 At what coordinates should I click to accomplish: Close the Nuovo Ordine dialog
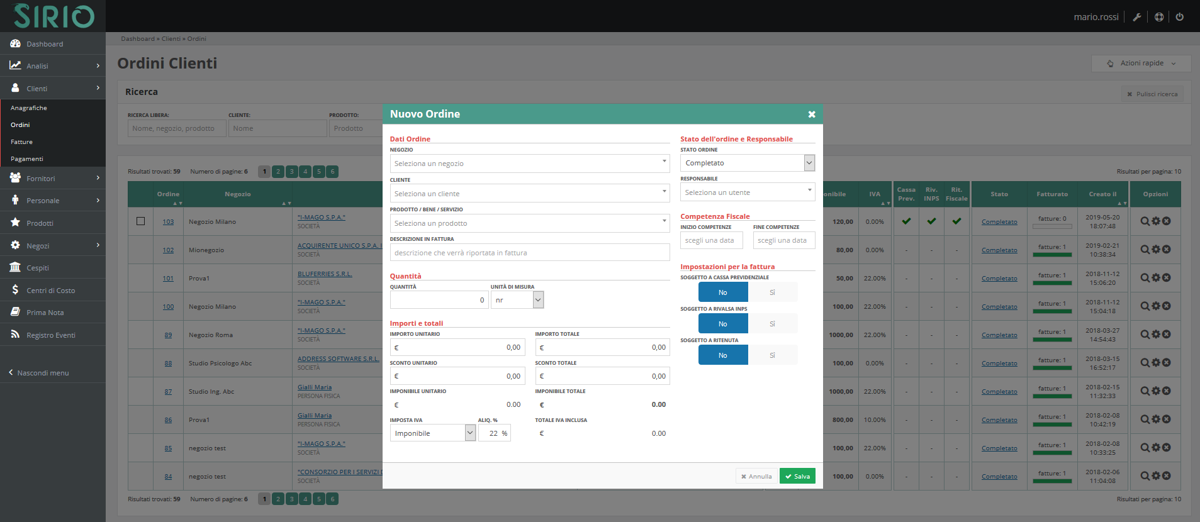(x=811, y=114)
